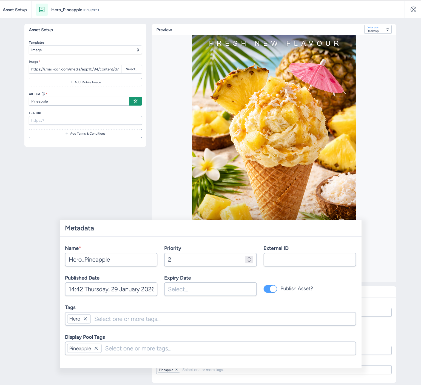Viewport: 421px width, 385px height.
Task: Click the Select button to choose an image
Action: point(132,69)
